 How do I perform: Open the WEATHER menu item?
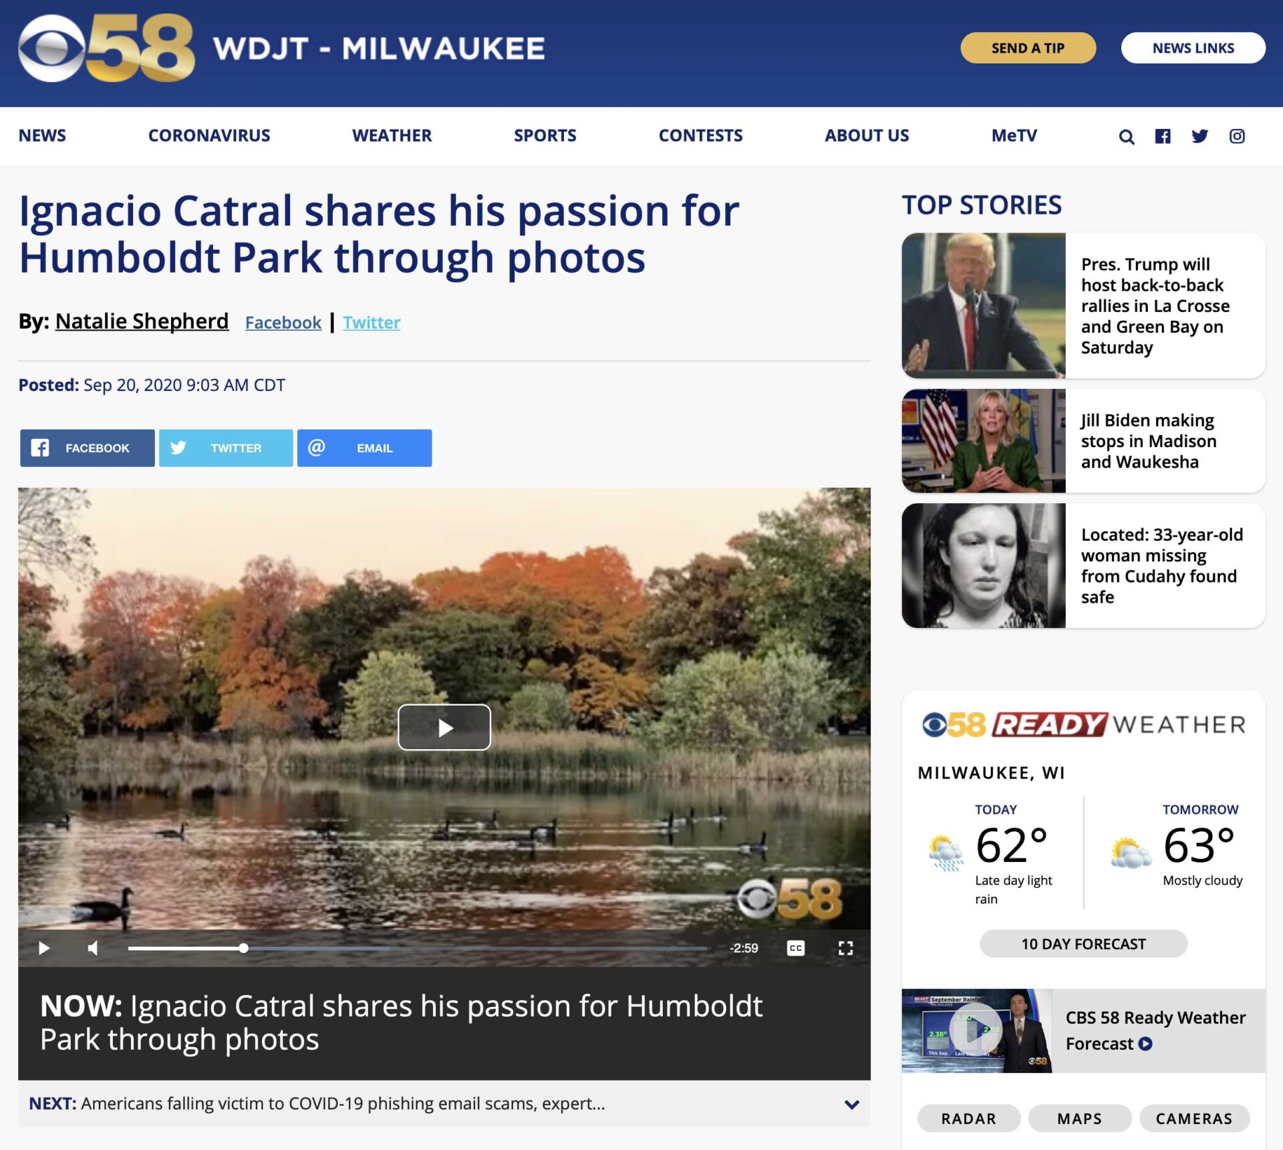(392, 136)
